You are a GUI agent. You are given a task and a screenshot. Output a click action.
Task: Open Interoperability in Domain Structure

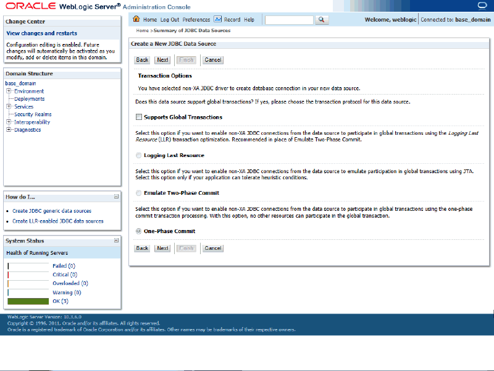(32, 122)
